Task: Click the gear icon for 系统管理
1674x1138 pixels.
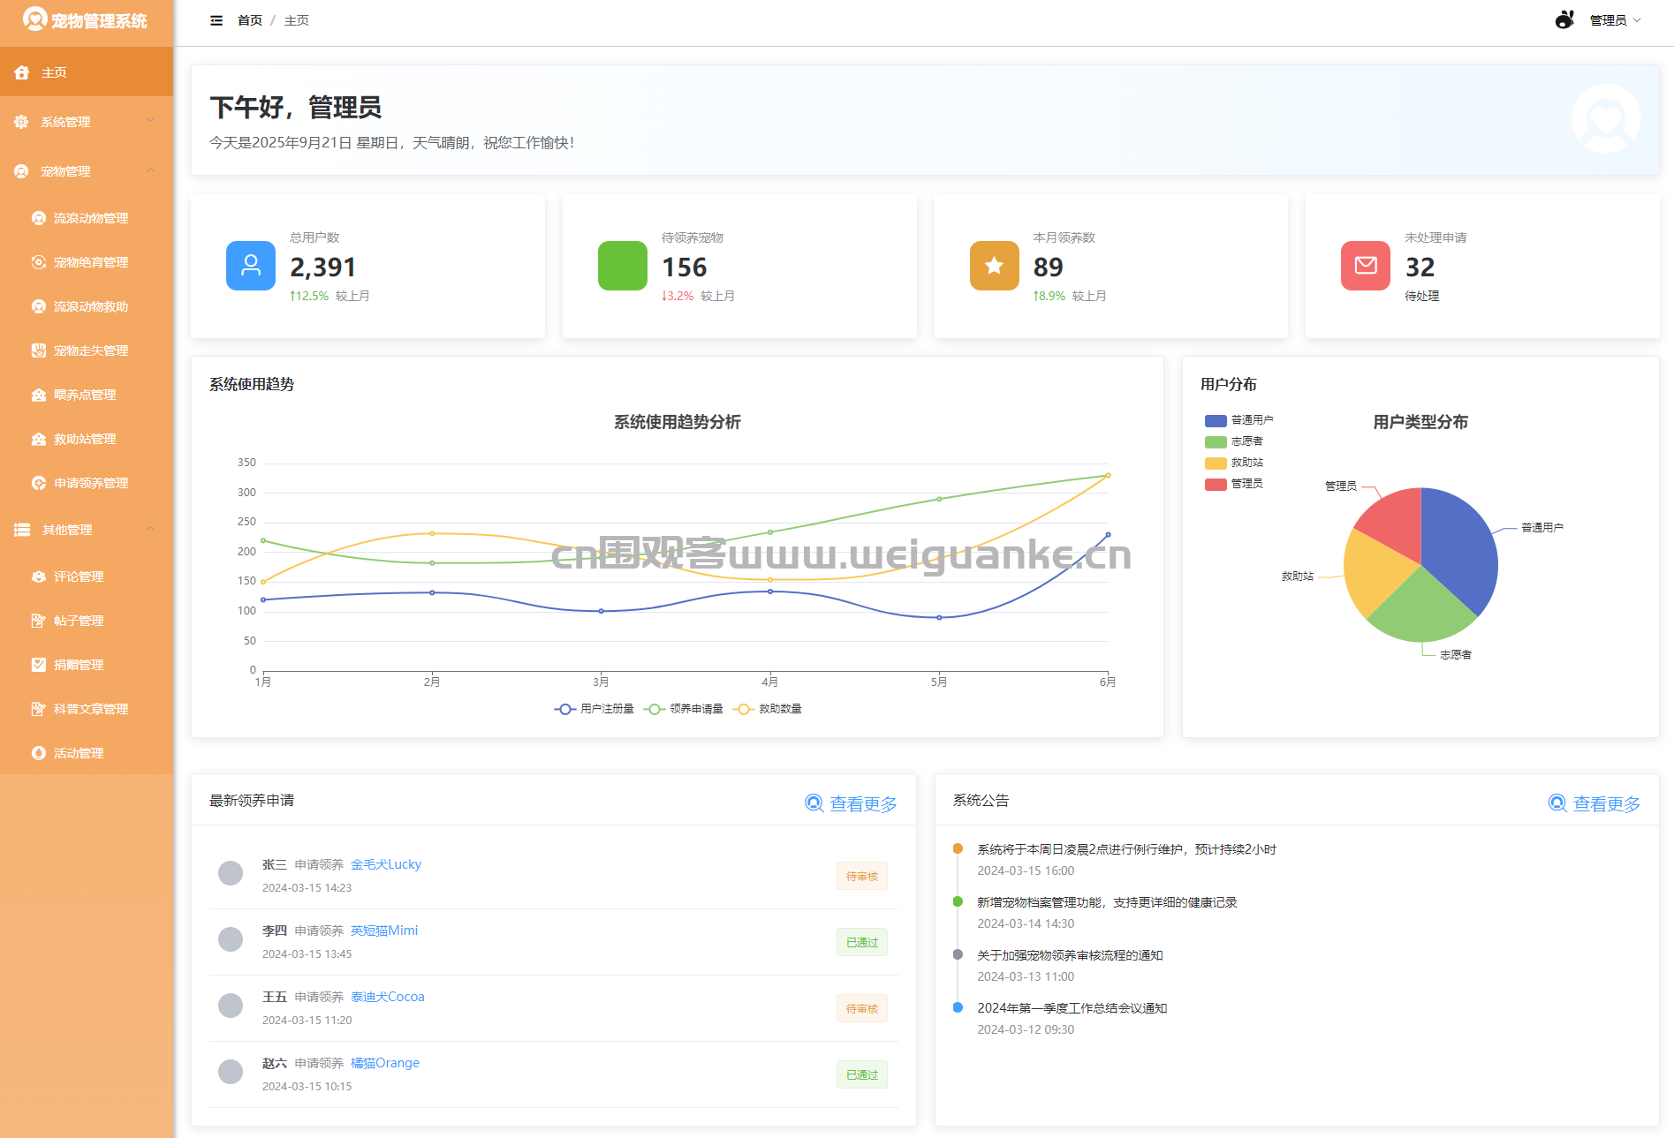Action: 21,122
